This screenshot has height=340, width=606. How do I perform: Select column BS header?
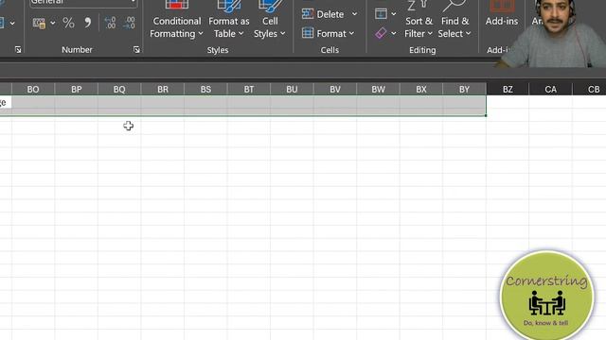206,90
